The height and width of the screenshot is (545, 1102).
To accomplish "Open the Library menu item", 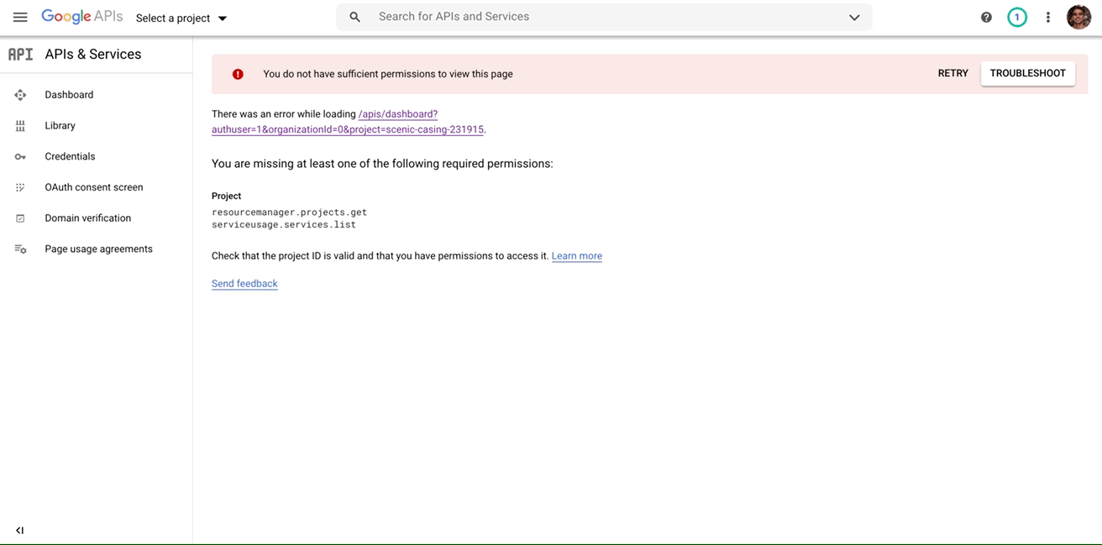I will coord(60,126).
